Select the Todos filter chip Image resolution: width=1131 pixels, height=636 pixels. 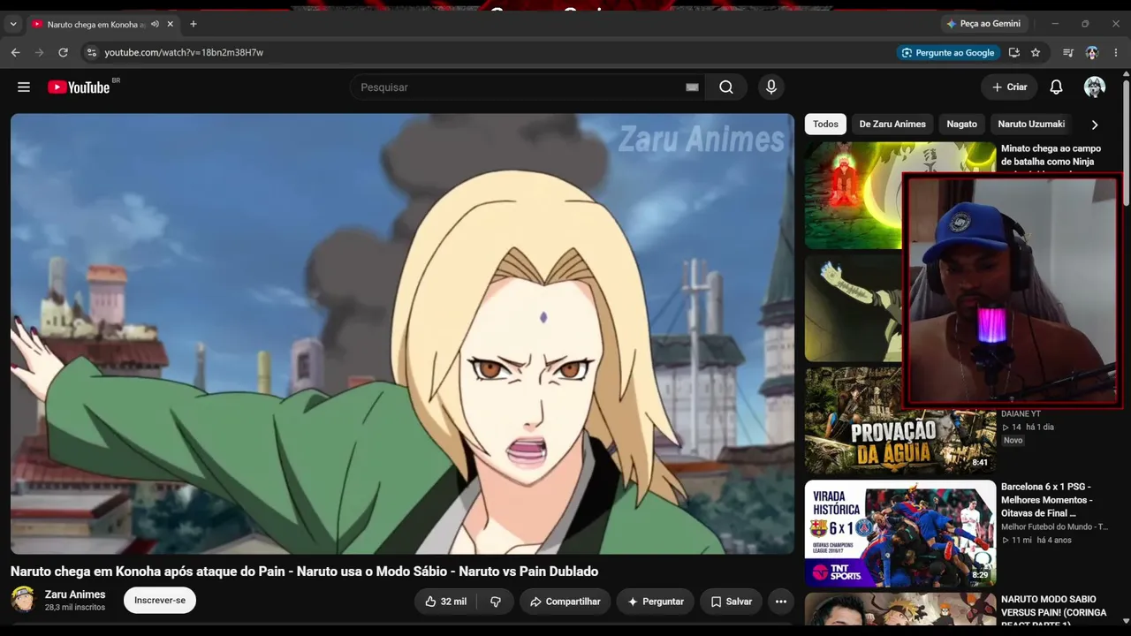[825, 125]
